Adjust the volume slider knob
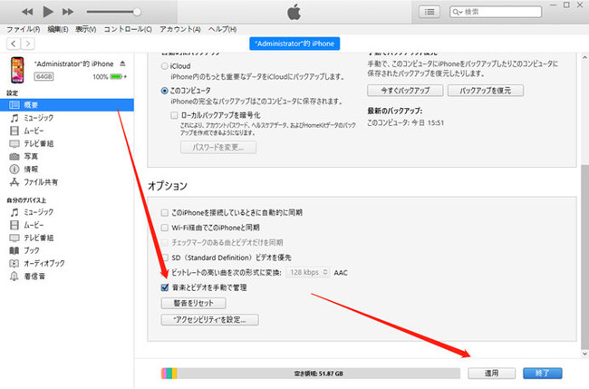This screenshot has width=589, height=389. click(137, 12)
